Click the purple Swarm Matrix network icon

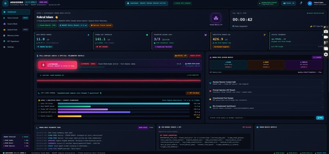pyautogui.click(x=216, y=18)
